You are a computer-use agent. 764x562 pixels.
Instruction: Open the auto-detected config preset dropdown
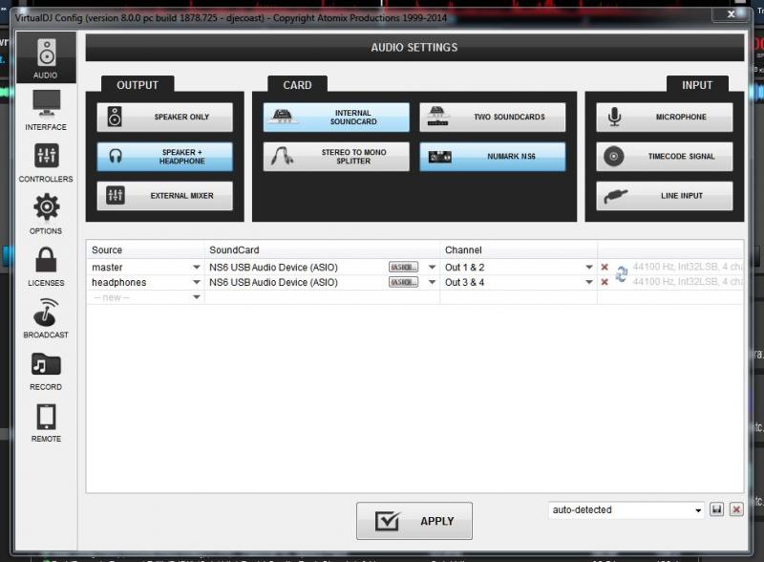(x=626, y=510)
